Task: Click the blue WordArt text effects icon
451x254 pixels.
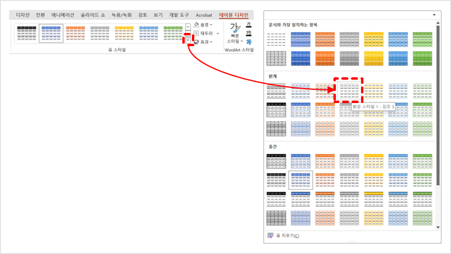Action: [249, 42]
